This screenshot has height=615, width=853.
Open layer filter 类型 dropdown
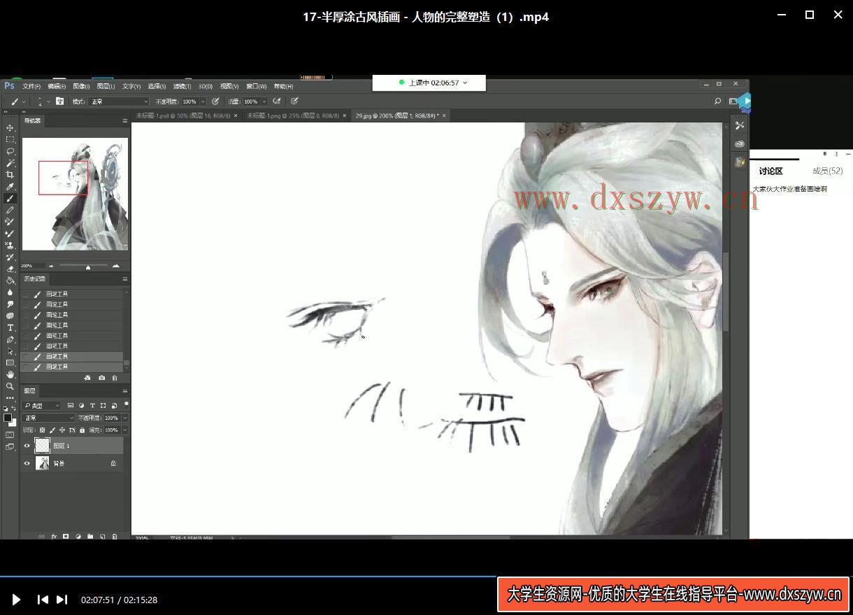[x=43, y=406]
